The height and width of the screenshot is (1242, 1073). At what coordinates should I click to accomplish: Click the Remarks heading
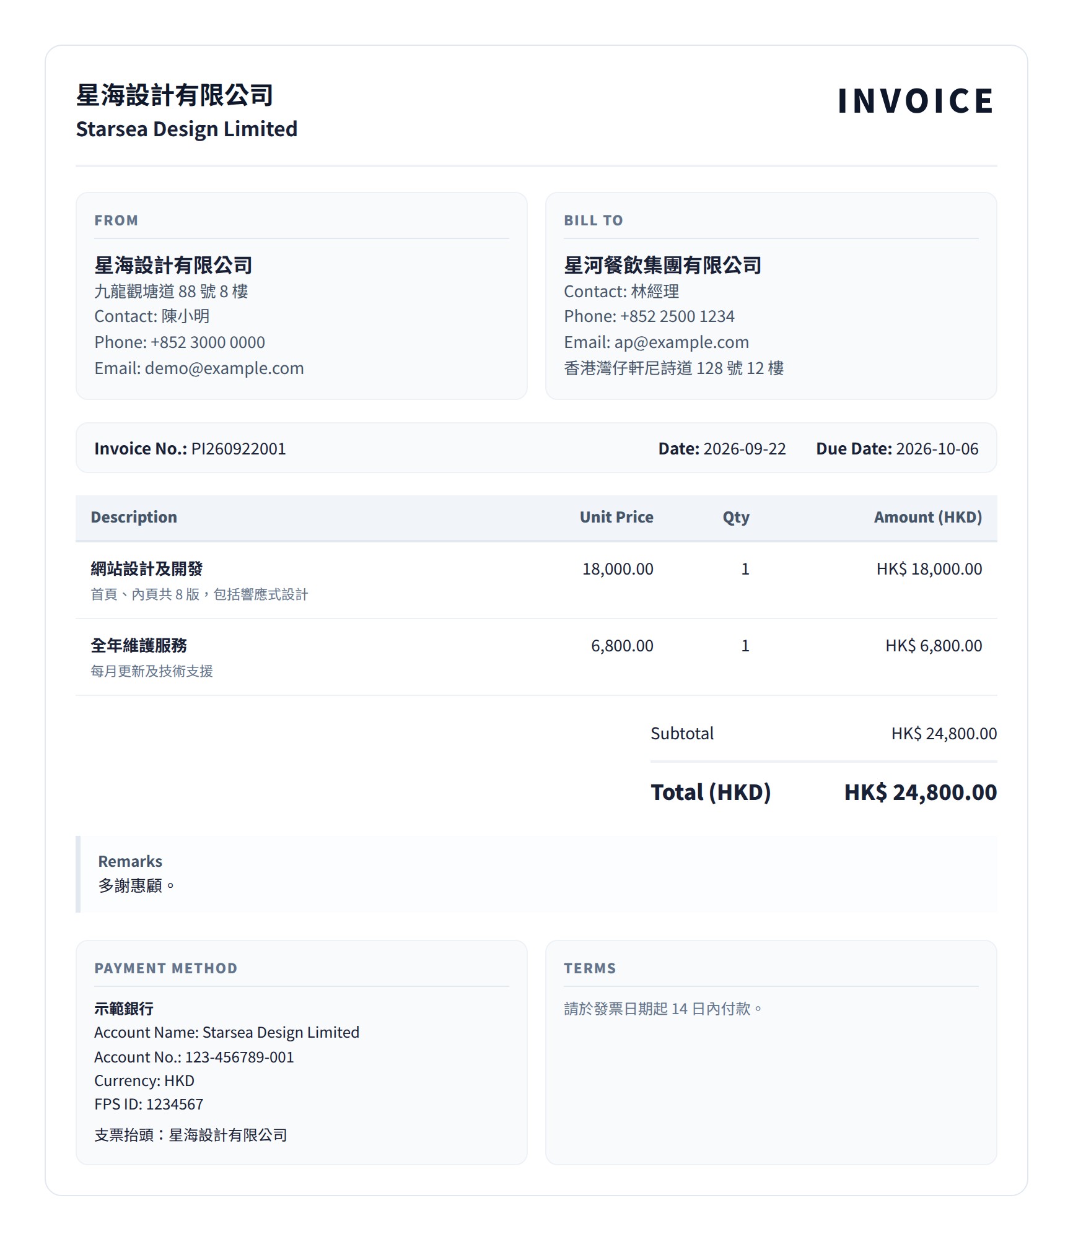click(130, 861)
